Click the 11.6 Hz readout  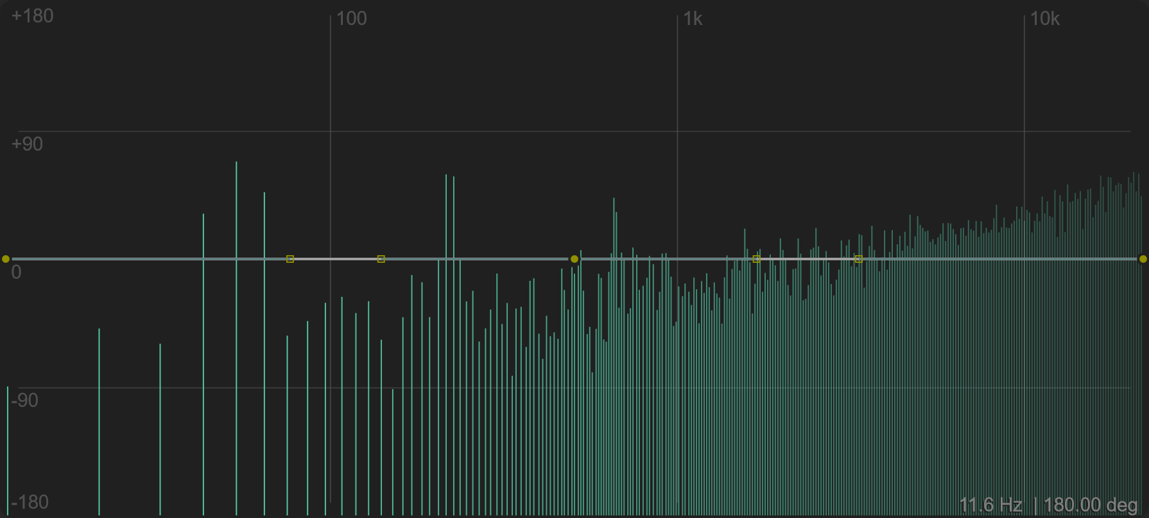[x=990, y=505]
